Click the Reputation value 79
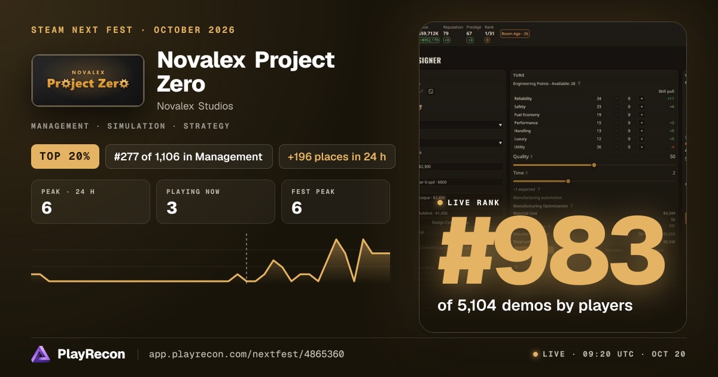Image resolution: width=718 pixels, height=377 pixels. click(x=446, y=34)
